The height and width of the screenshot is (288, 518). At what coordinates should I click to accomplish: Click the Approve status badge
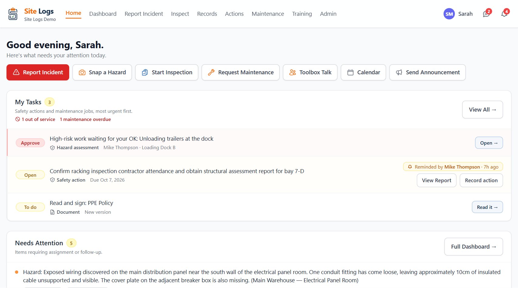pyautogui.click(x=30, y=143)
